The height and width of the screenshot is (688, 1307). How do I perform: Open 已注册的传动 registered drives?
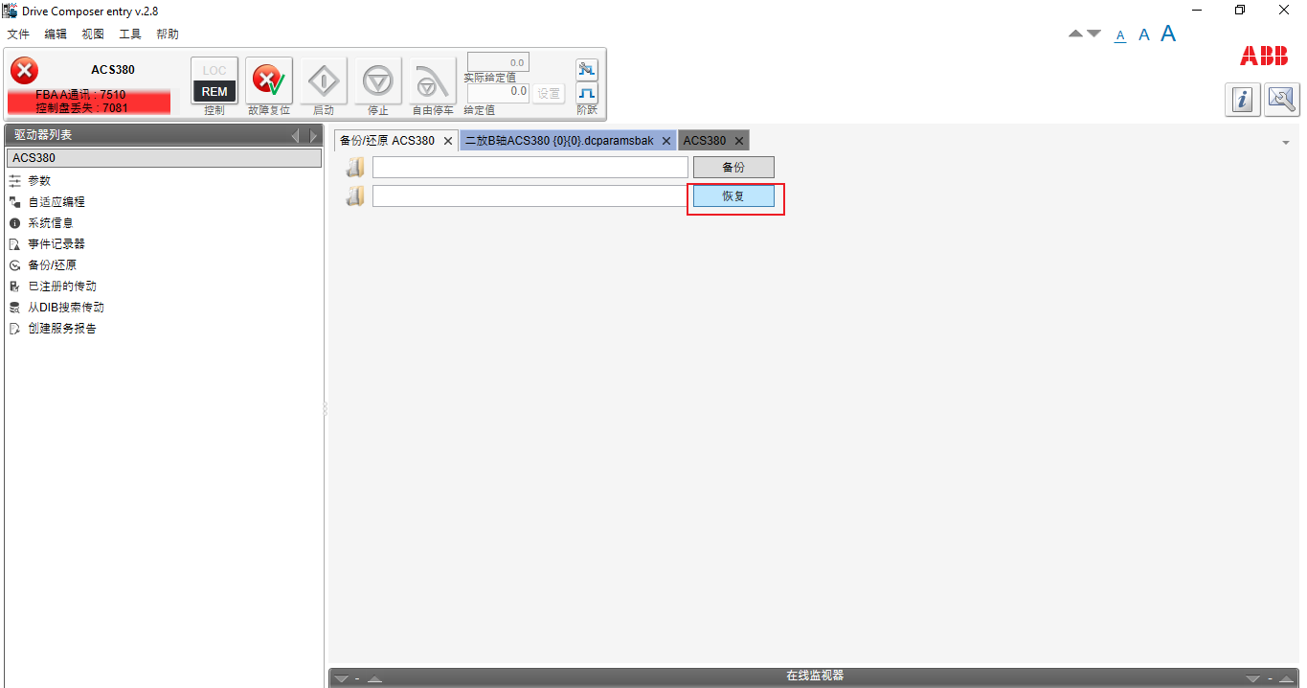(61, 287)
